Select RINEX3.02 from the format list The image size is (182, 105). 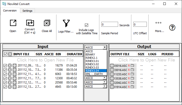pos(96,64)
